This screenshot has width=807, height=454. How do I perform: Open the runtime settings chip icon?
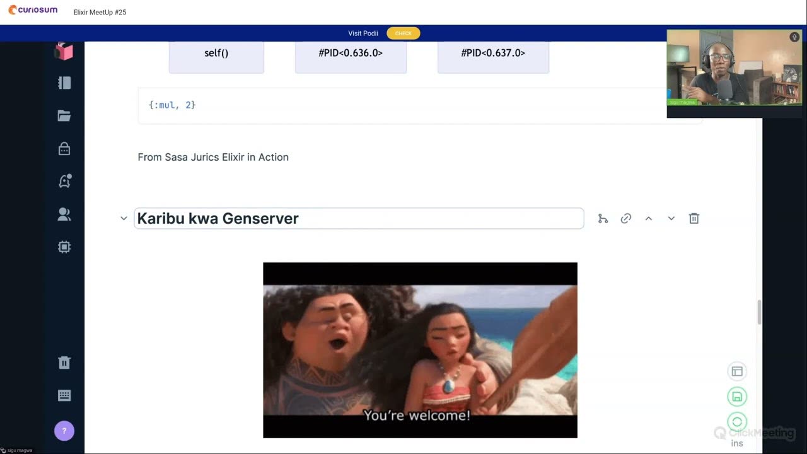pos(64,247)
